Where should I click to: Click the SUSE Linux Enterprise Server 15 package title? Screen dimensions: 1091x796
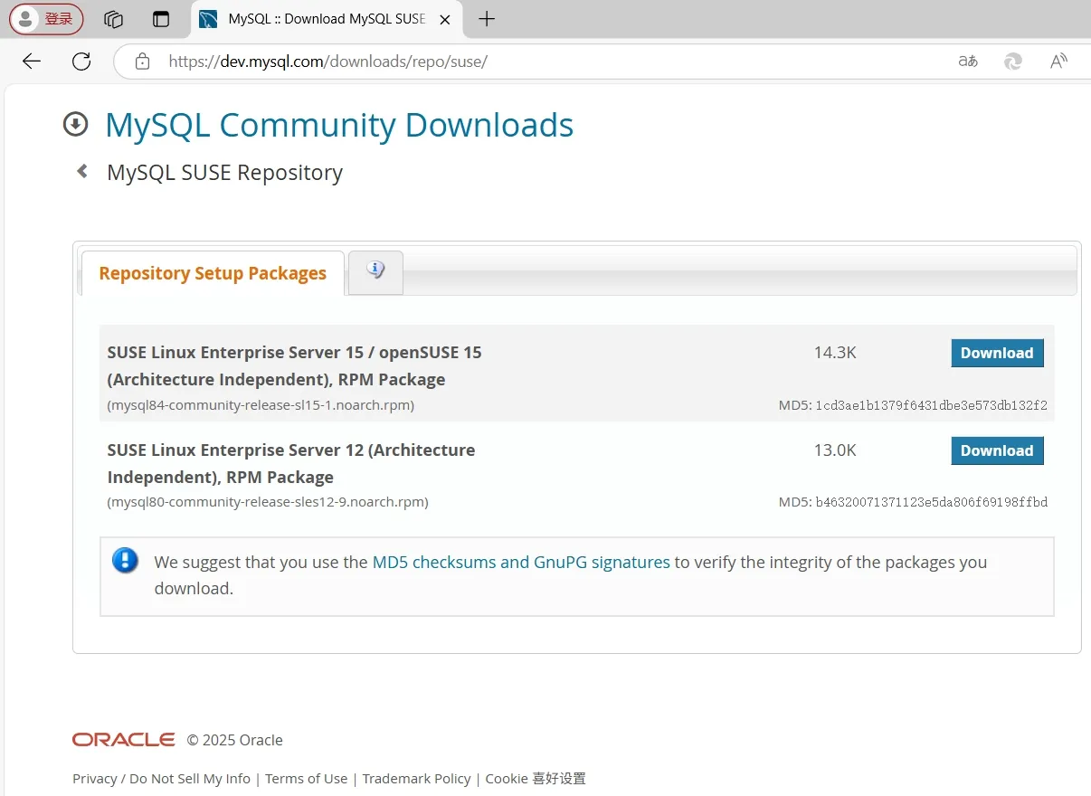(x=294, y=365)
